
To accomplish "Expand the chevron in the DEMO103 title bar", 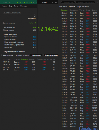I will [x=34, y=2].
